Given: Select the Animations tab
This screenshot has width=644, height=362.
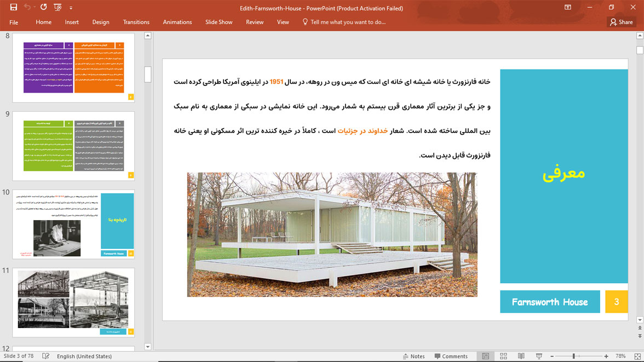Looking at the screenshot, I should pyautogui.click(x=177, y=22).
